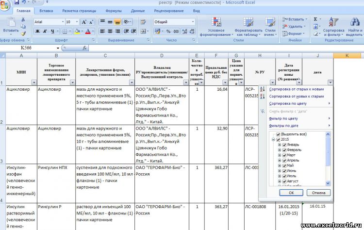The width and height of the screenshot is (364, 230).
Task: Click the Fill Color bucket swatch
Action: coord(77,32)
